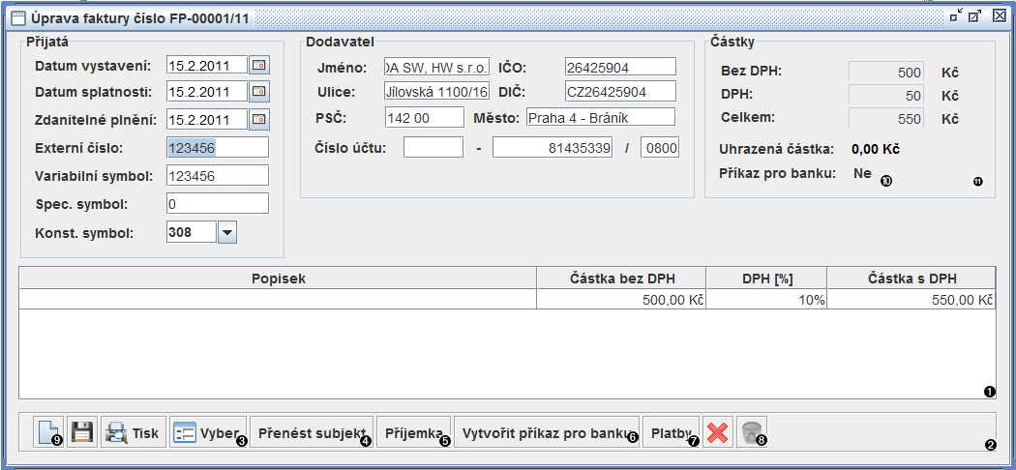The image size is (1016, 470).
Task: Open calendar picker for Datum vystavení
Action: pyautogui.click(x=259, y=66)
